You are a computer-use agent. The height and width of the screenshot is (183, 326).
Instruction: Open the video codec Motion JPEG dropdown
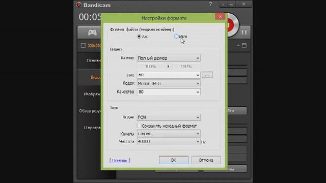[x=169, y=83]
